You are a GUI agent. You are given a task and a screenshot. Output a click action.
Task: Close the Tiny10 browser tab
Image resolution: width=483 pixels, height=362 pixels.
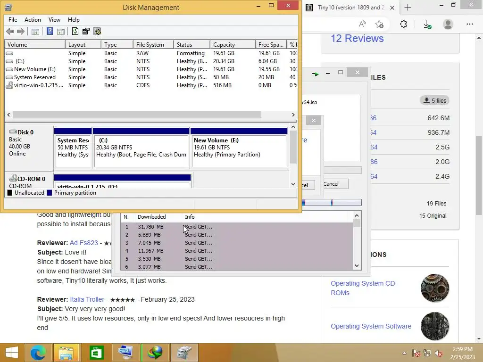(x=392, y=8)
